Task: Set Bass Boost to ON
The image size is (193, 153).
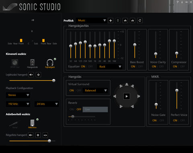Action: click(133, 67)
